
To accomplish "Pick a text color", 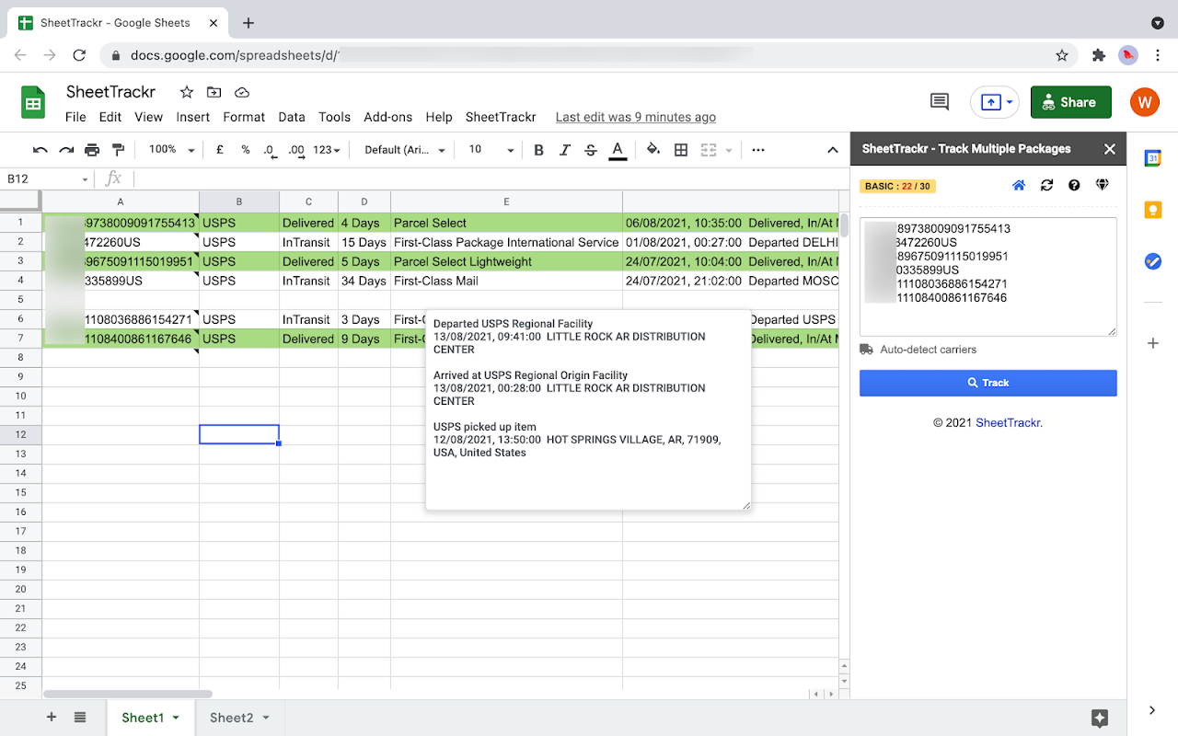I will [x=618, y=150].
